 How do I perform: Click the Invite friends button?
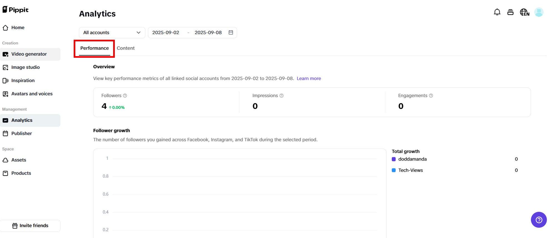coord(30,226)
